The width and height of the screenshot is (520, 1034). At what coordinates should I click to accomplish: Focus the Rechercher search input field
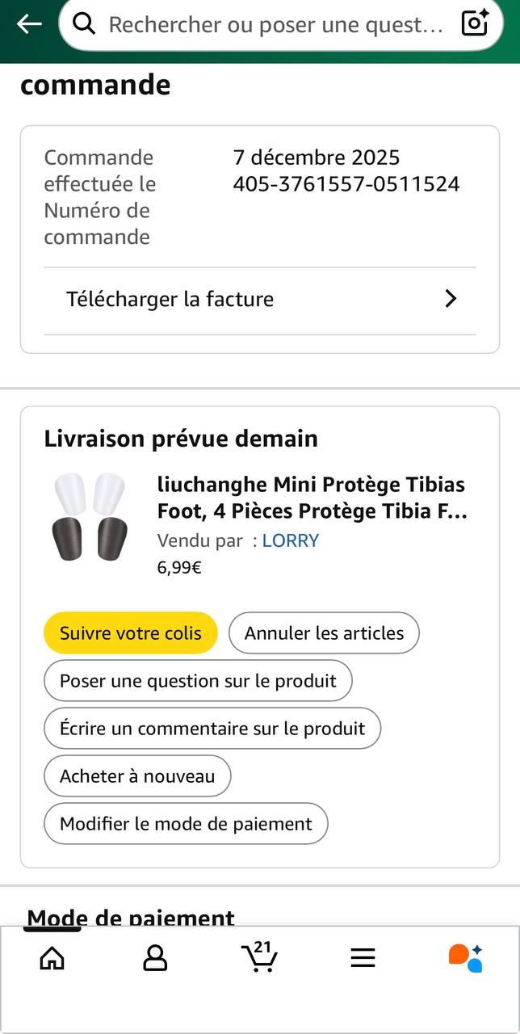(275, 24)
